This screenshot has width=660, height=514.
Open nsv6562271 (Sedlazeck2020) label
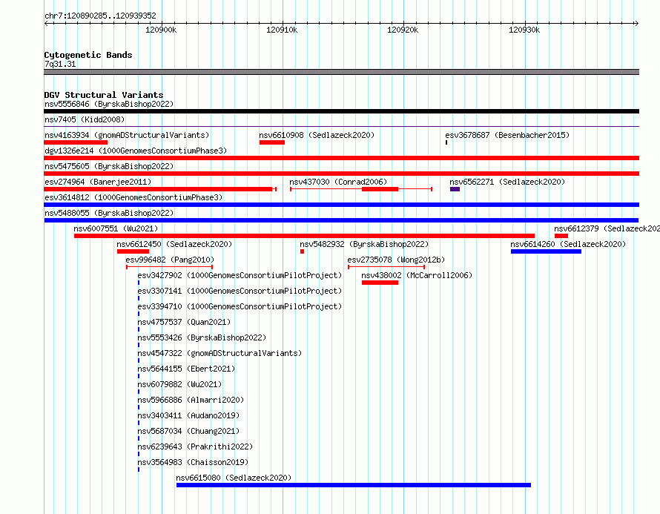[507, 182]
